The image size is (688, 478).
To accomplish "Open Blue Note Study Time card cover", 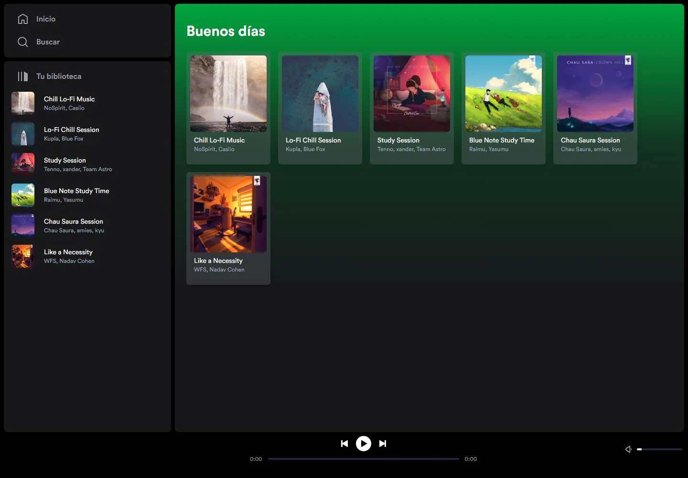I will pos(504,94).
